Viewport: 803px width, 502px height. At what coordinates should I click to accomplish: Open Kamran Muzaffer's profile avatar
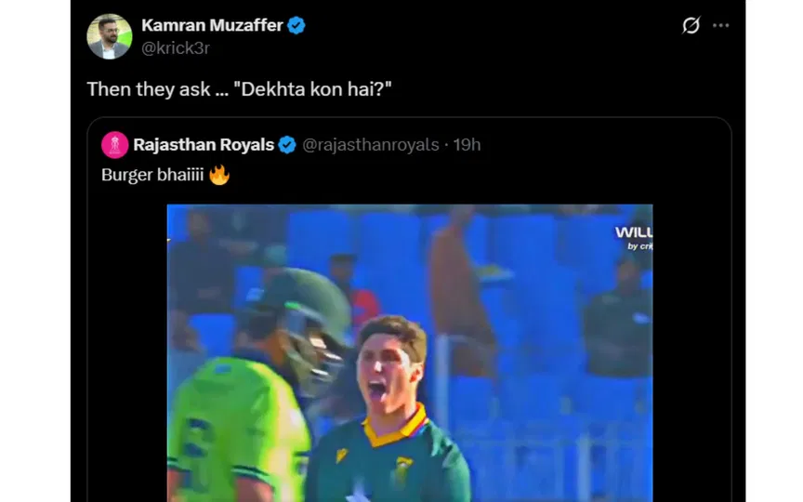(x=109, y=36)
